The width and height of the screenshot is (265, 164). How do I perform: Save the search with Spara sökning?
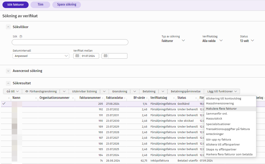(x=66, y=5)
